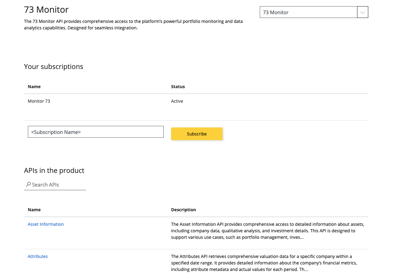This screenshot has height=279, width=407.
Task: Click the 73 Monitor page heading
Action: pos(46,10)
